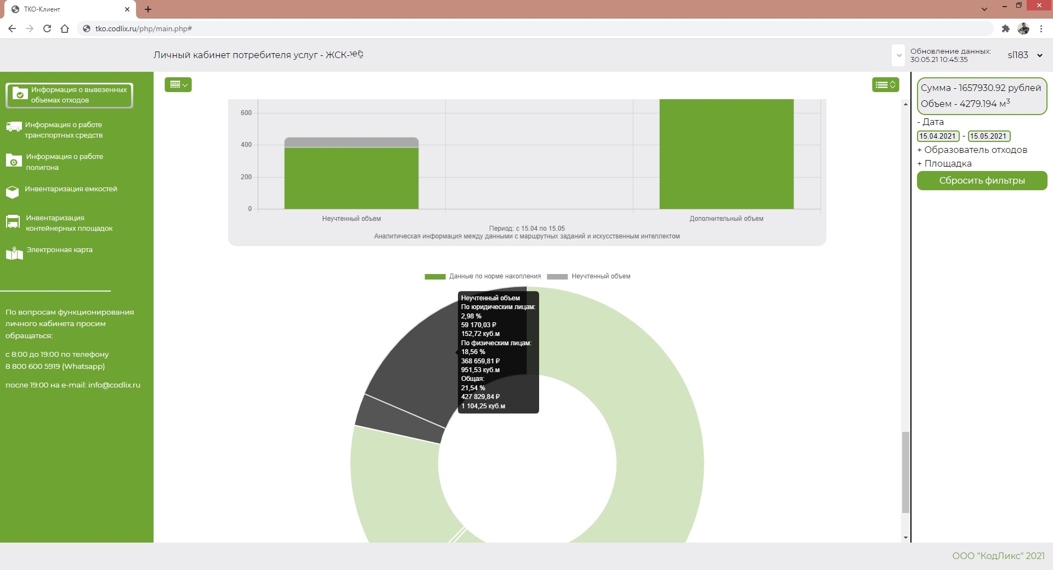Click the Дополнительный объем bar

pyautogui.click(x=726, y=154)
